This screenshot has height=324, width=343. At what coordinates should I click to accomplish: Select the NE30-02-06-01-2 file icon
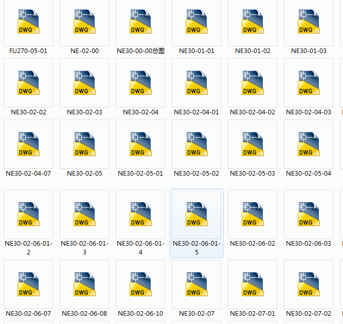[x=28, y=214]
